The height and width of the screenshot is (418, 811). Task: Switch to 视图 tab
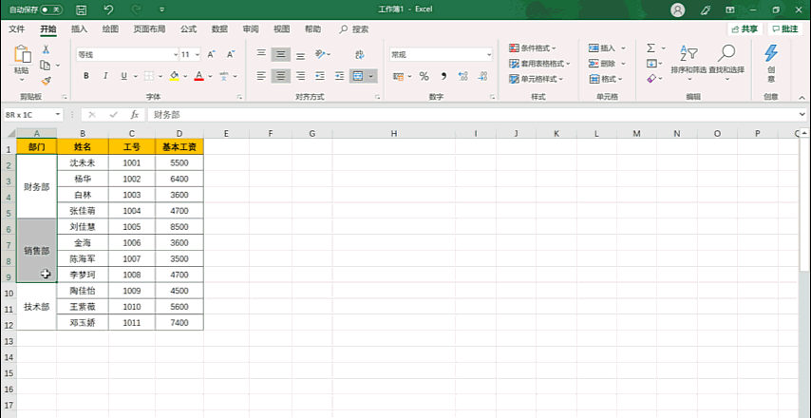(x=281, y=28)
